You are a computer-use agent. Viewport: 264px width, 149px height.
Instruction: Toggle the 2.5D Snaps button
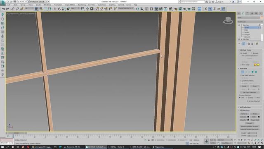click(97, 9)
